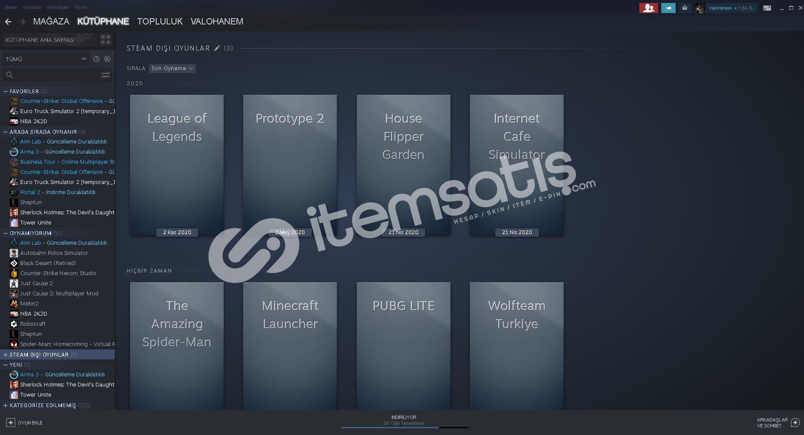Open League of Legends tile
804x435 pixels.
(x=177, y=165)
